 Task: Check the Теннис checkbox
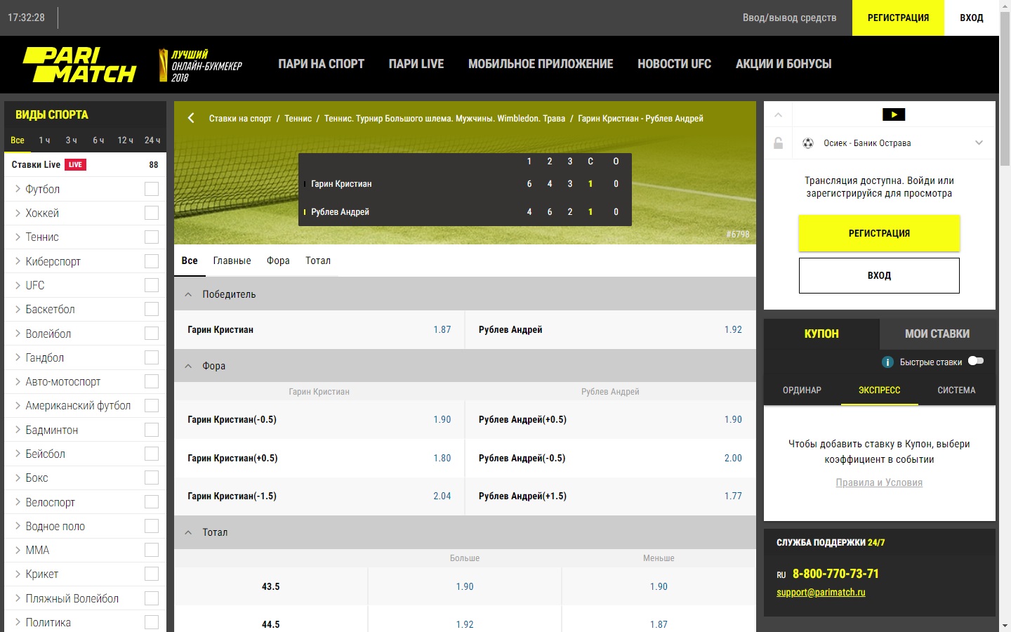tap(152, 237)
